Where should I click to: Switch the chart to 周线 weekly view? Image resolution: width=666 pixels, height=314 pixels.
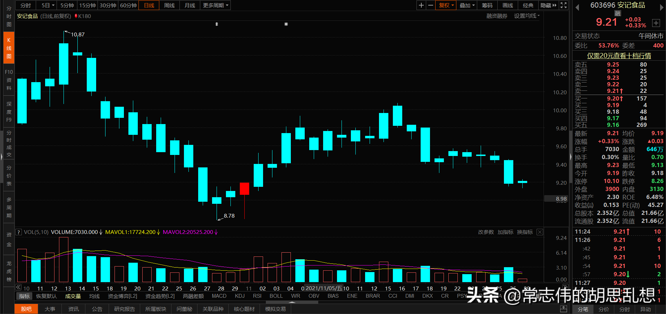(x=169, y=5)
